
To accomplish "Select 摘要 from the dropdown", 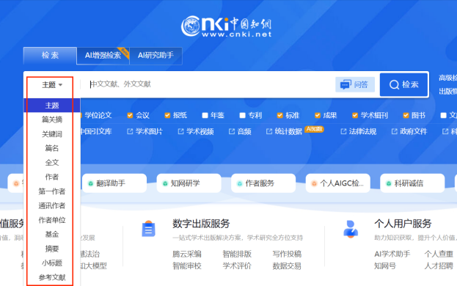I will pos(52,249).
